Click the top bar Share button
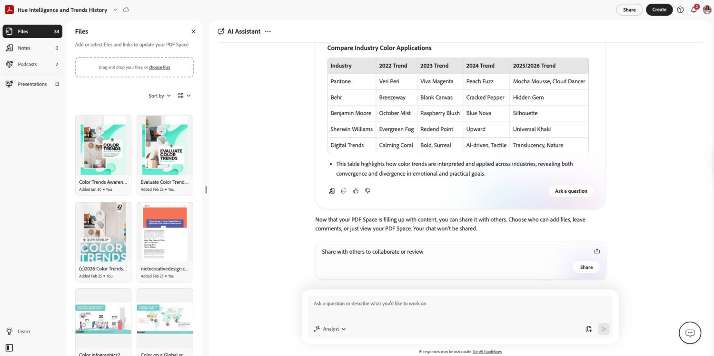This screenshot has height=356, width=714. [629, 10]
